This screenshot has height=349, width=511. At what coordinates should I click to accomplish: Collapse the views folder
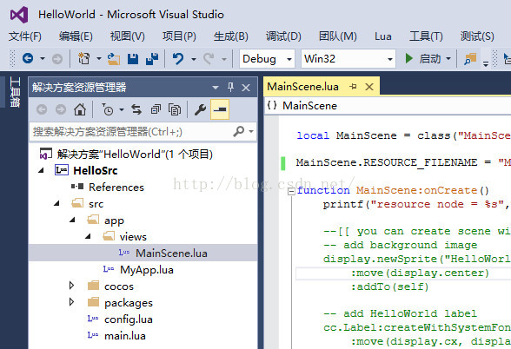pyautogui.click(x=88, y=237)
